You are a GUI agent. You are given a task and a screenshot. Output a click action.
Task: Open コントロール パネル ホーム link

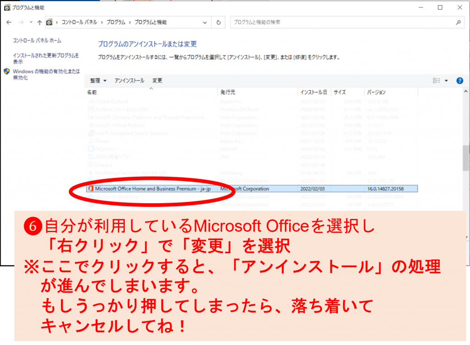[x=37, y=40]
